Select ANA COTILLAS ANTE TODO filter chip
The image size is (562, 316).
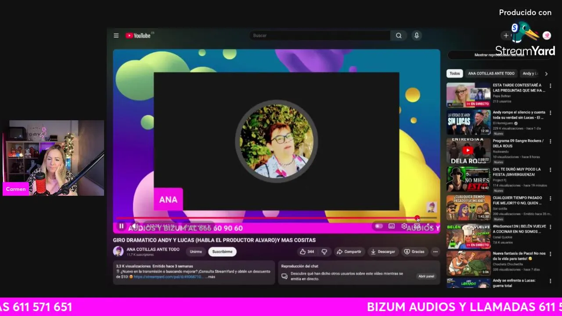click(x=491, y=74)
